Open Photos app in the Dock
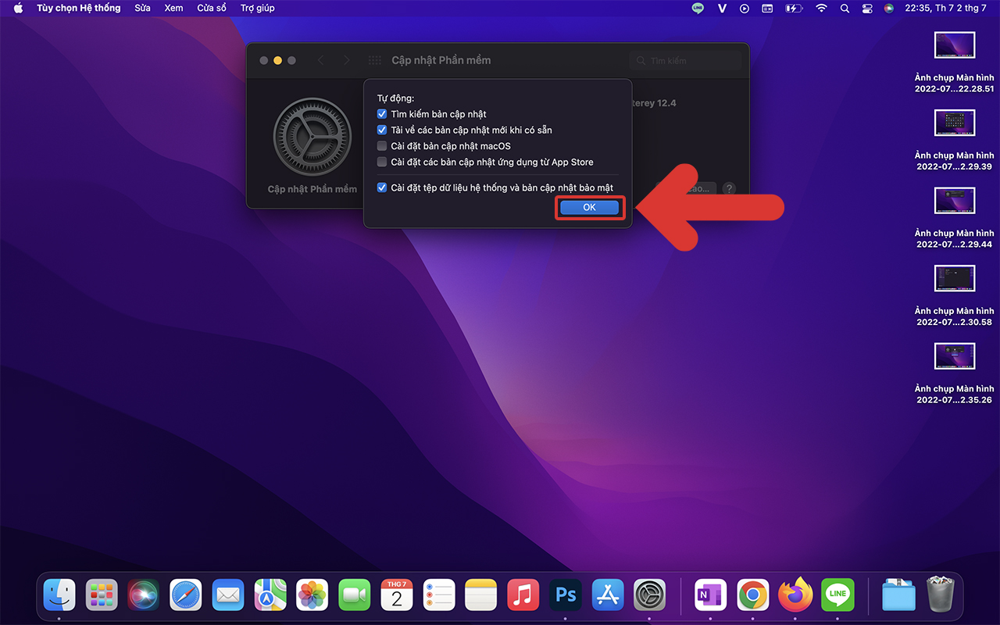1000x625 pixels. (x=312, y=595)
